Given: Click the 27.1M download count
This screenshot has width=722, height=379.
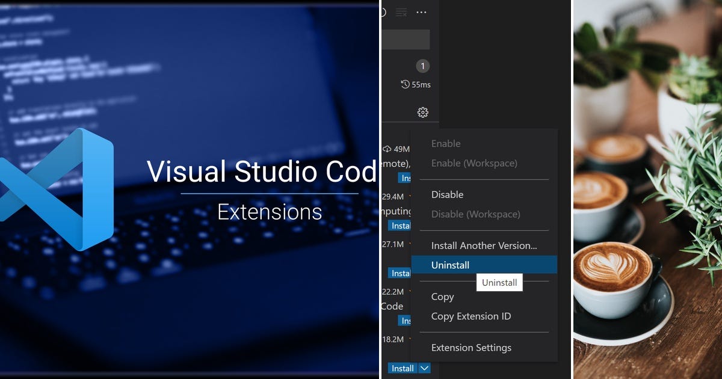Looking at the screenshot, I should click(393, 244).
